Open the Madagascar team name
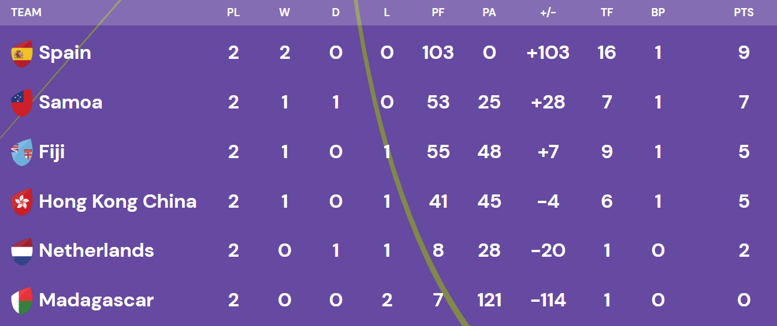The image size is (777, 326). [x=96, y=301]
